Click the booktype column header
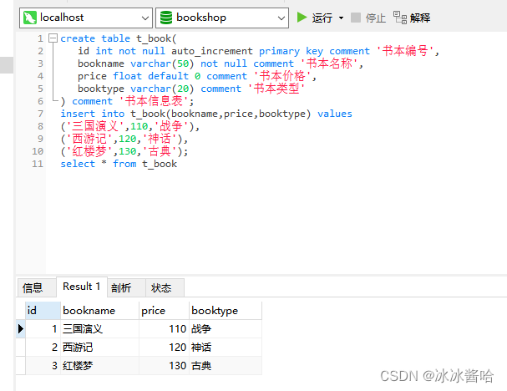 click(226, 311)
